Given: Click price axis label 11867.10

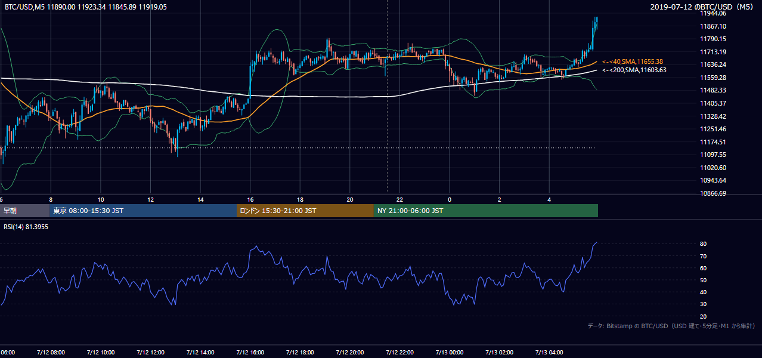Looking at the screenshot, I should 713,26.
